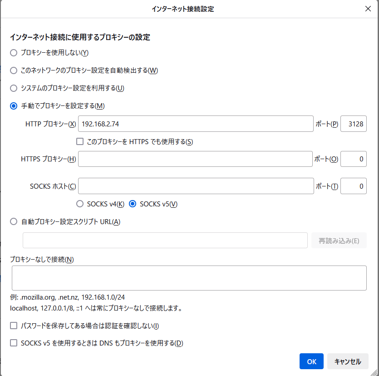Screen dimensions: 379x376
Task: Select SOCKS v5 radio button
Action: (133, 204)
